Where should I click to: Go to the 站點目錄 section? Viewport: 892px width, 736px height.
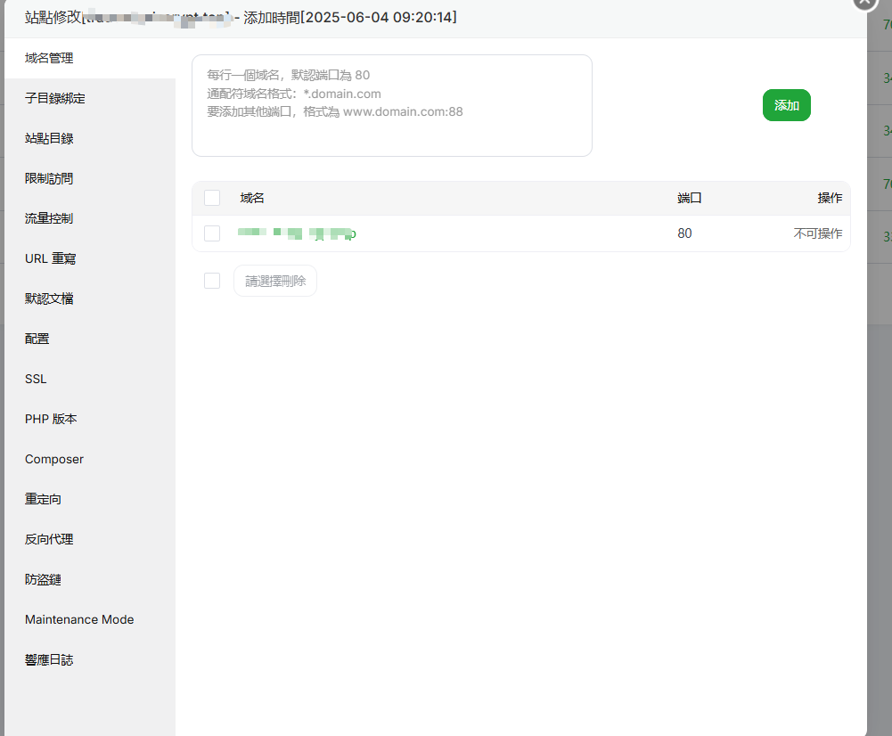click(49, 138)
